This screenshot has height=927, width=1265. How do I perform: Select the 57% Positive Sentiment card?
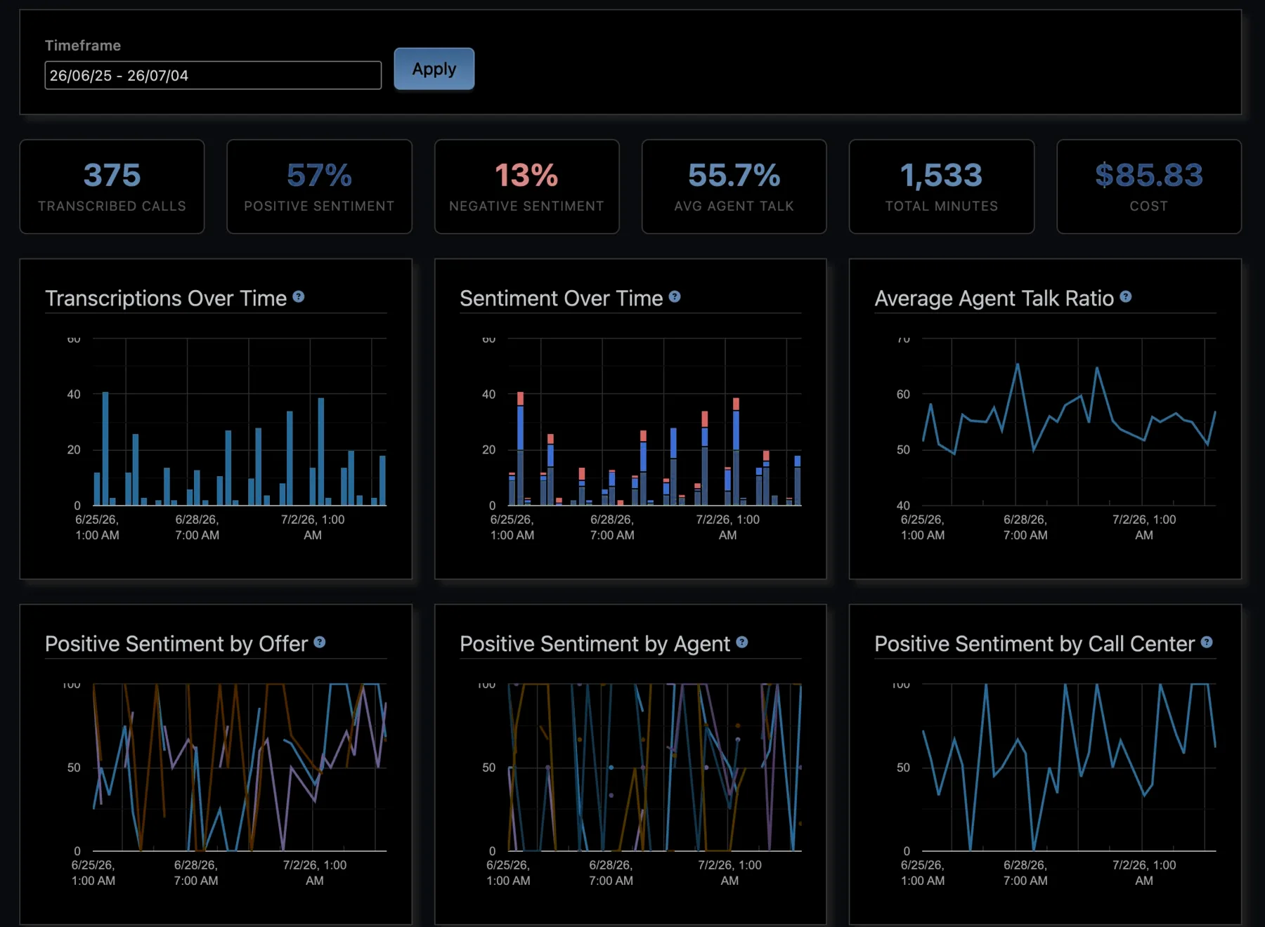(319, 186)
